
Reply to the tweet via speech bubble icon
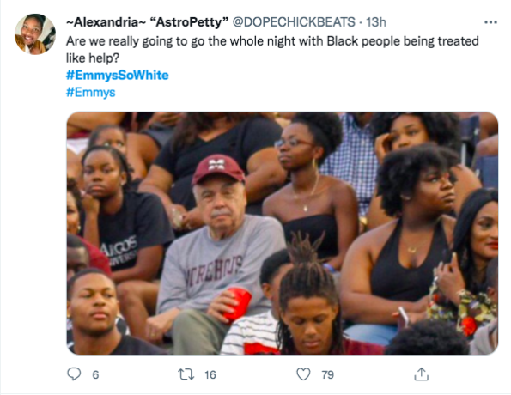(74, 374)
